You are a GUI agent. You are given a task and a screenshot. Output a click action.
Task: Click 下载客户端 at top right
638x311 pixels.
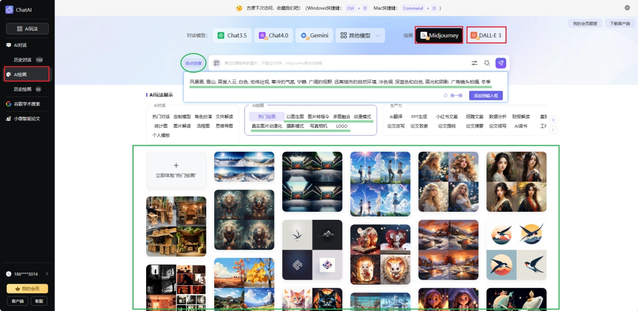click(620, 24)
